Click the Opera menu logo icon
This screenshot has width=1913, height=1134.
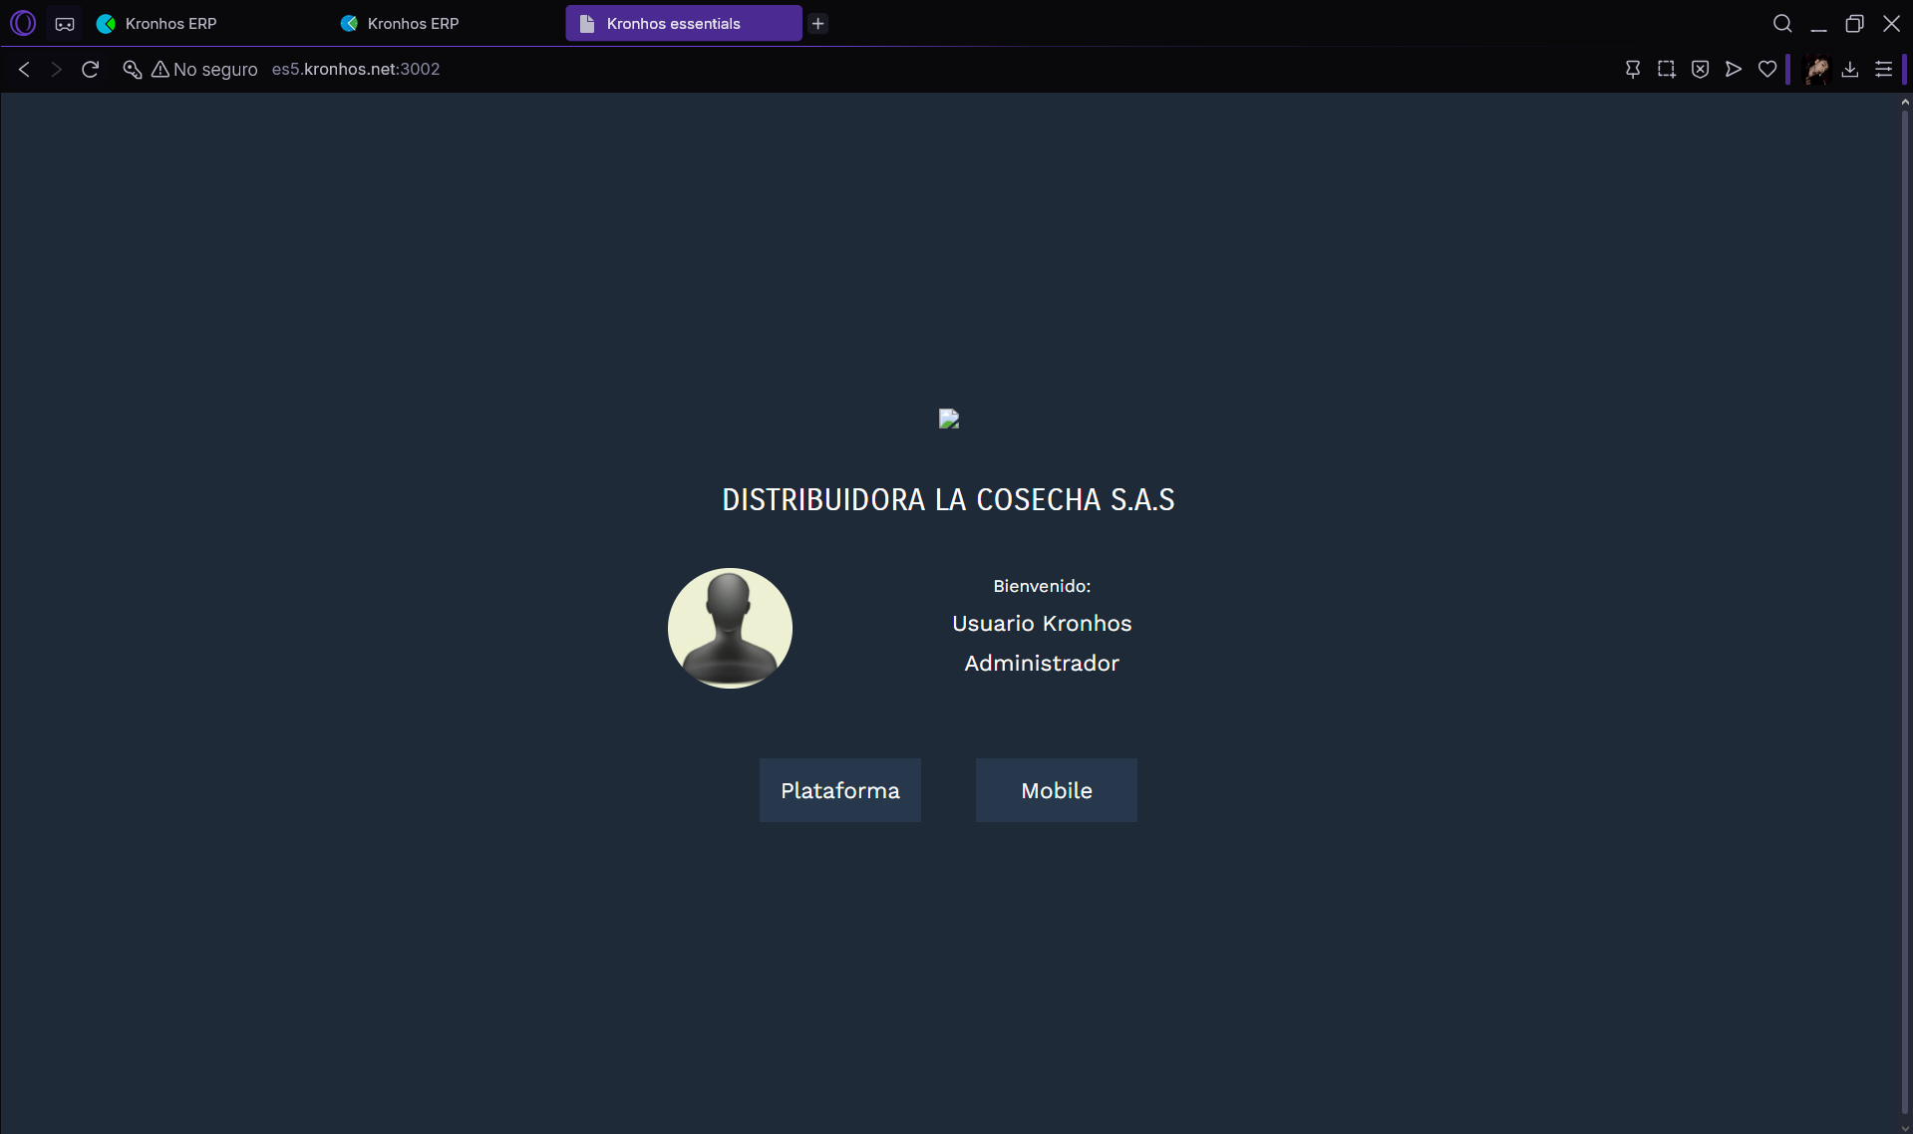click(23, 23)
